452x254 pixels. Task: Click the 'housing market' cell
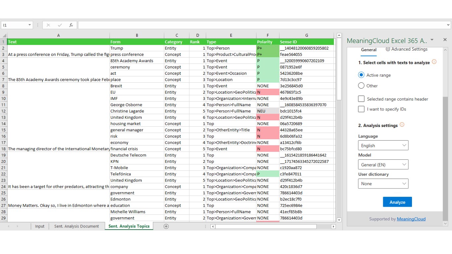coord(137,124)
